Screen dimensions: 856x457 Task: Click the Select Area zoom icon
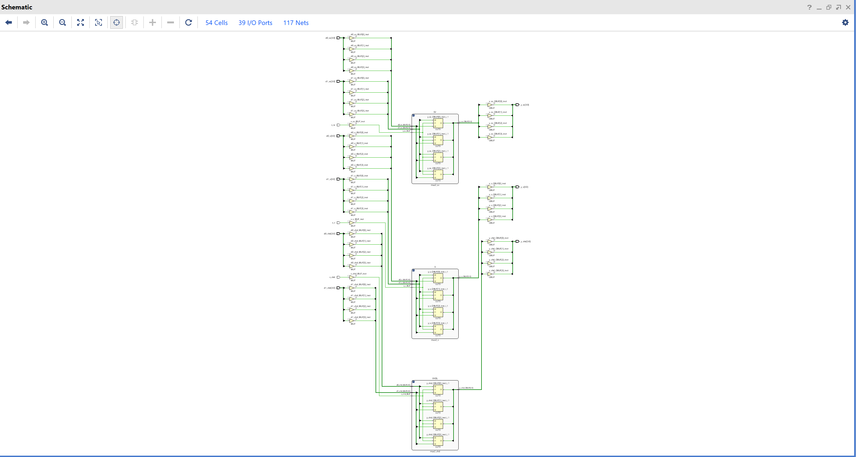98,23
